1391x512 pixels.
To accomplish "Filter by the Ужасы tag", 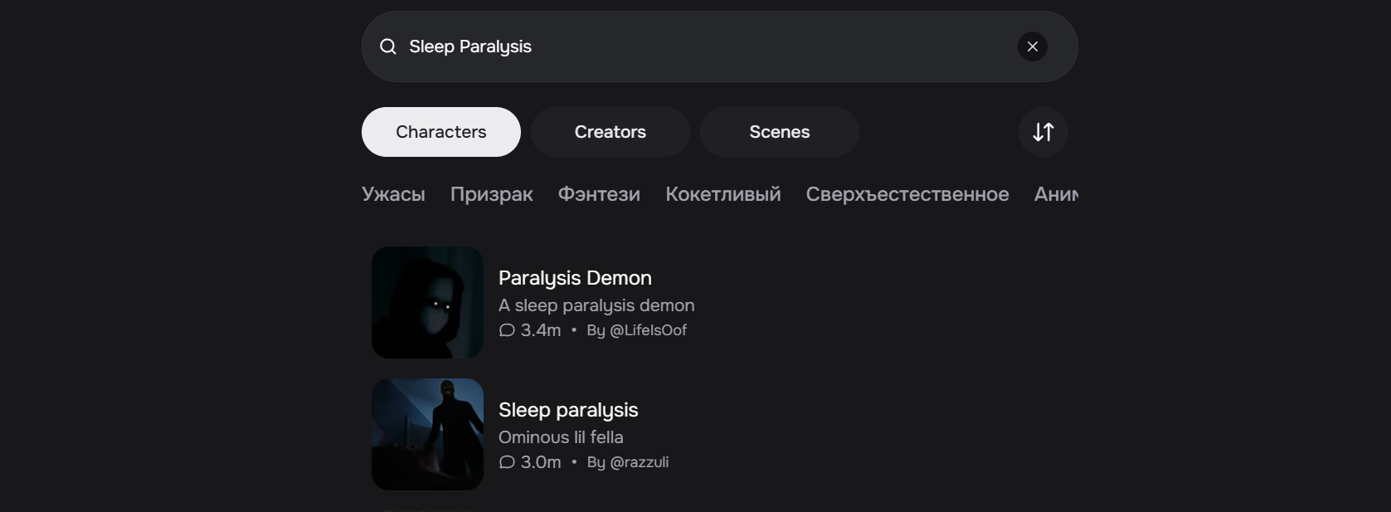I will [393, 194].
